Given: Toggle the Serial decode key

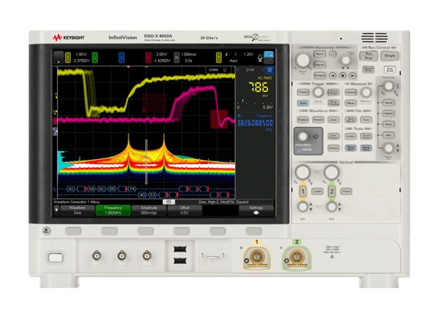Looking at the screenshot, I should pos(388,102).
